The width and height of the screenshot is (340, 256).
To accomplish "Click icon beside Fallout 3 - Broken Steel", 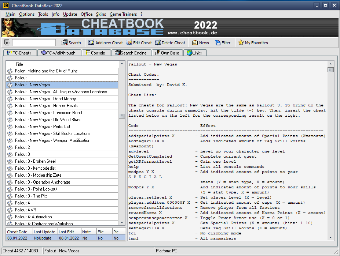I will click(x=10, y=161).
